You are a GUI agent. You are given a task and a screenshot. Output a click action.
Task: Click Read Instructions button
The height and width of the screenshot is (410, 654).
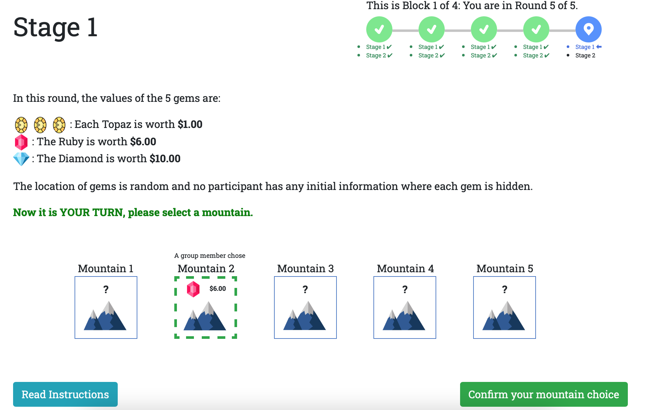click(65, 394)
